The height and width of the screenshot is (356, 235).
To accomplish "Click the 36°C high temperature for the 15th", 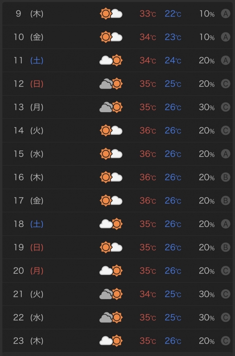I will 148,154.
